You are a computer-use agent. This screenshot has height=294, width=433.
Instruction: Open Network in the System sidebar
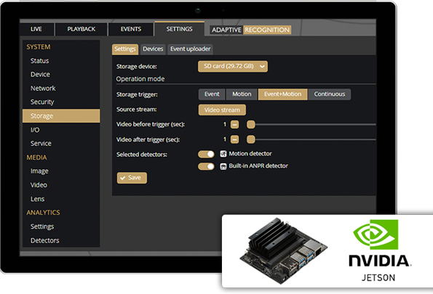(x=43, y=88)
